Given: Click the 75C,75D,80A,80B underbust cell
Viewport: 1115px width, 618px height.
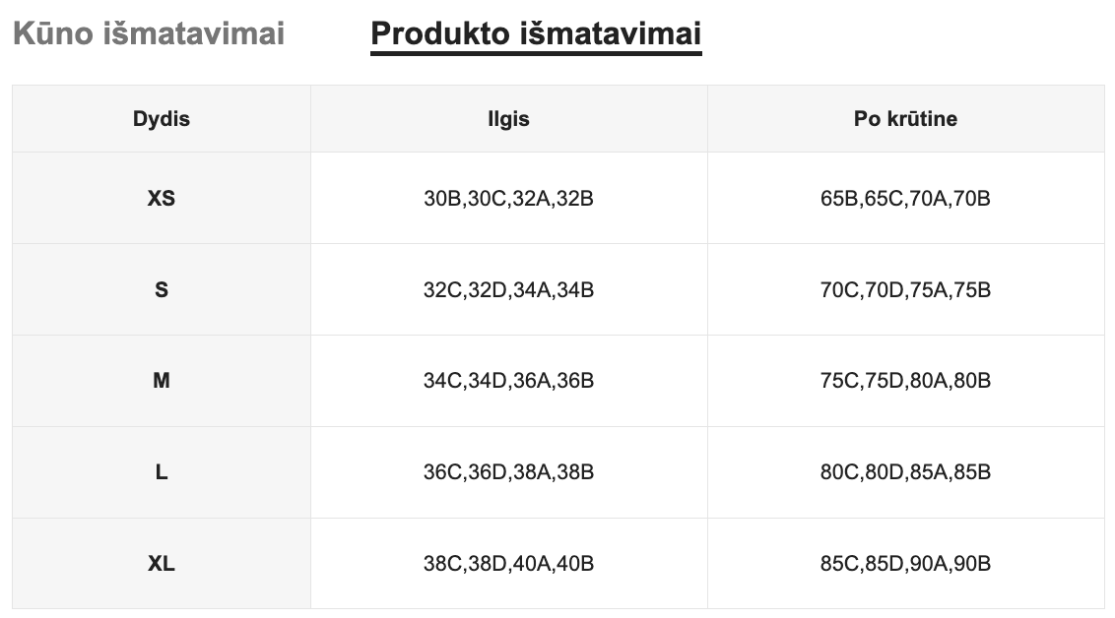Looking at the screenshot, I should pos(905,381).
